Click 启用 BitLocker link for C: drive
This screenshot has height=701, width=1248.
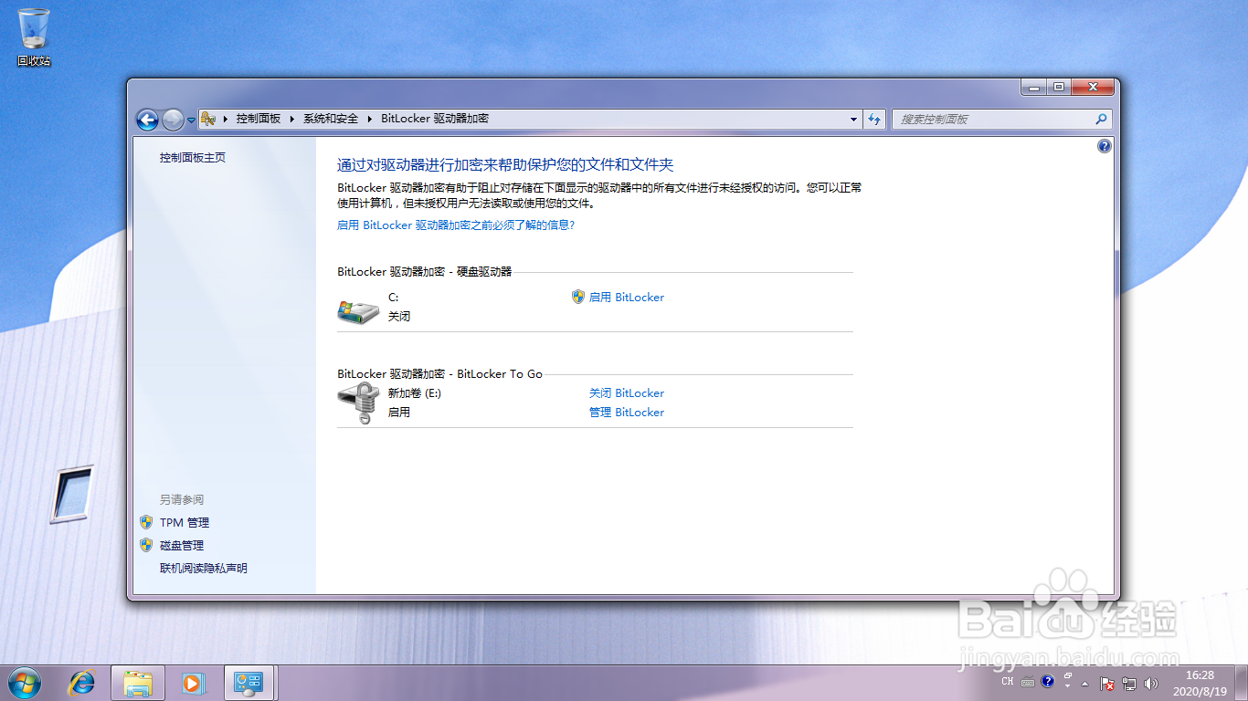pyautogui.click(x=627, y=297)
